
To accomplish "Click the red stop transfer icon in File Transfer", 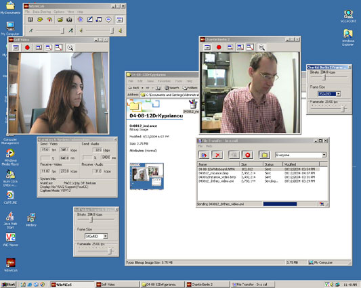I will tap(248, 155).
